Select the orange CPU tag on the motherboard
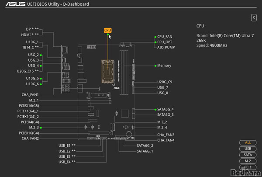This screenshot has width=262, height=177. coord(107,30)
